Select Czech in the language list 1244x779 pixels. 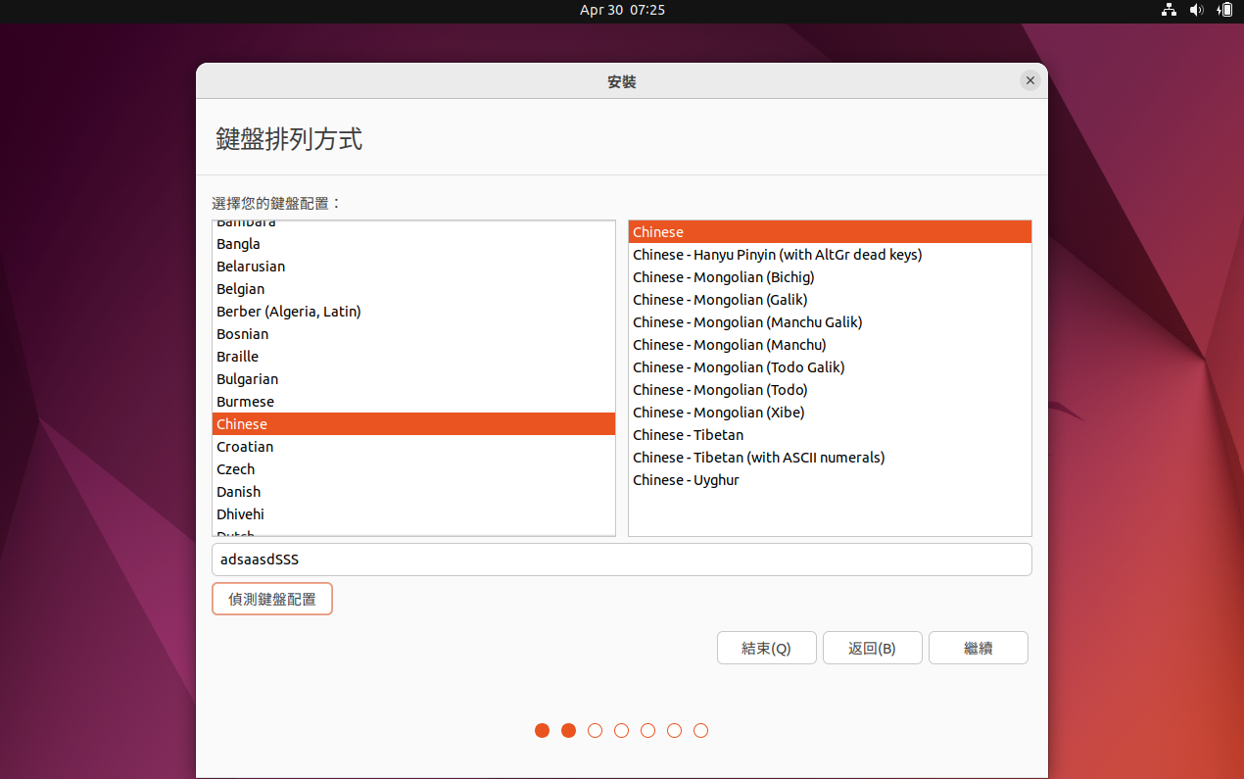pyautogui.click(x=413, y=469)
